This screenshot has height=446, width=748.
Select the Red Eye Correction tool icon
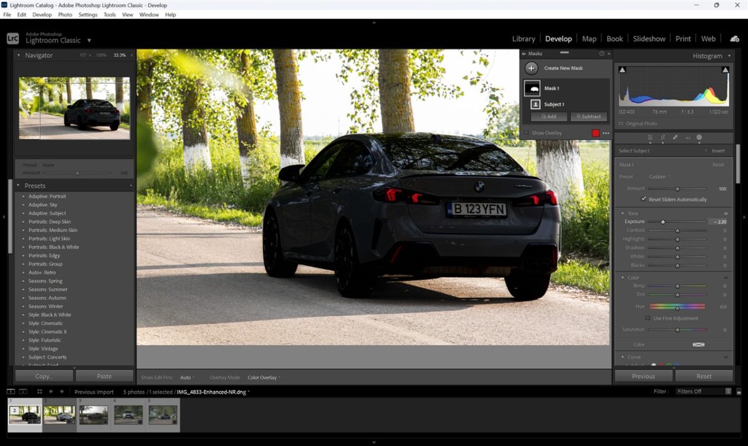coord(688,138)
